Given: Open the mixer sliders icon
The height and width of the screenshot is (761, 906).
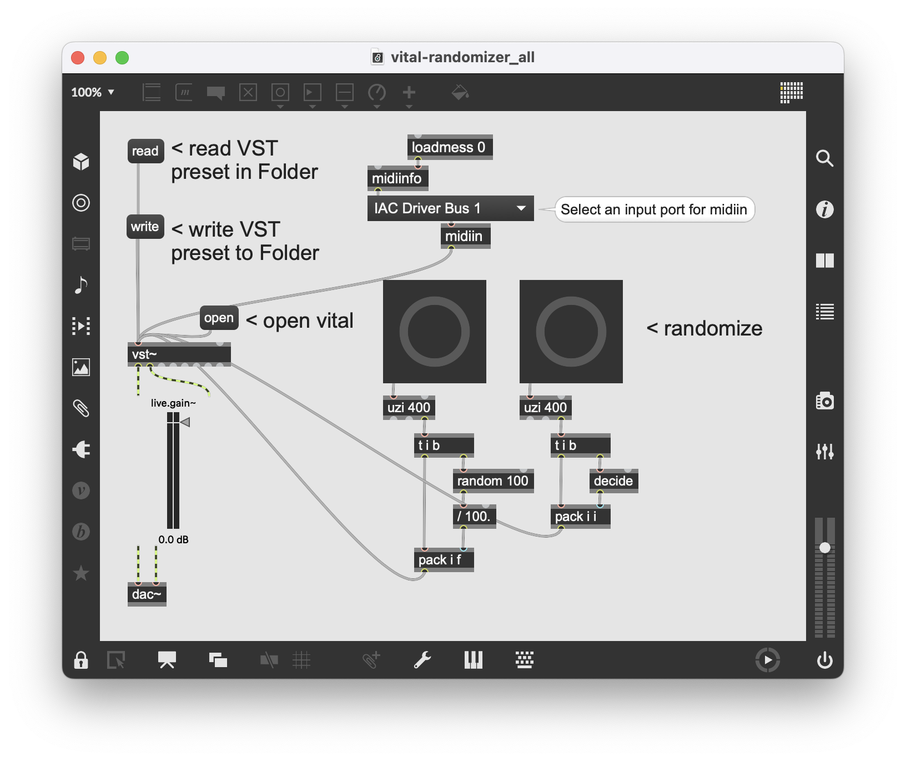Looking at the screenshot, I should coord(824,451).
